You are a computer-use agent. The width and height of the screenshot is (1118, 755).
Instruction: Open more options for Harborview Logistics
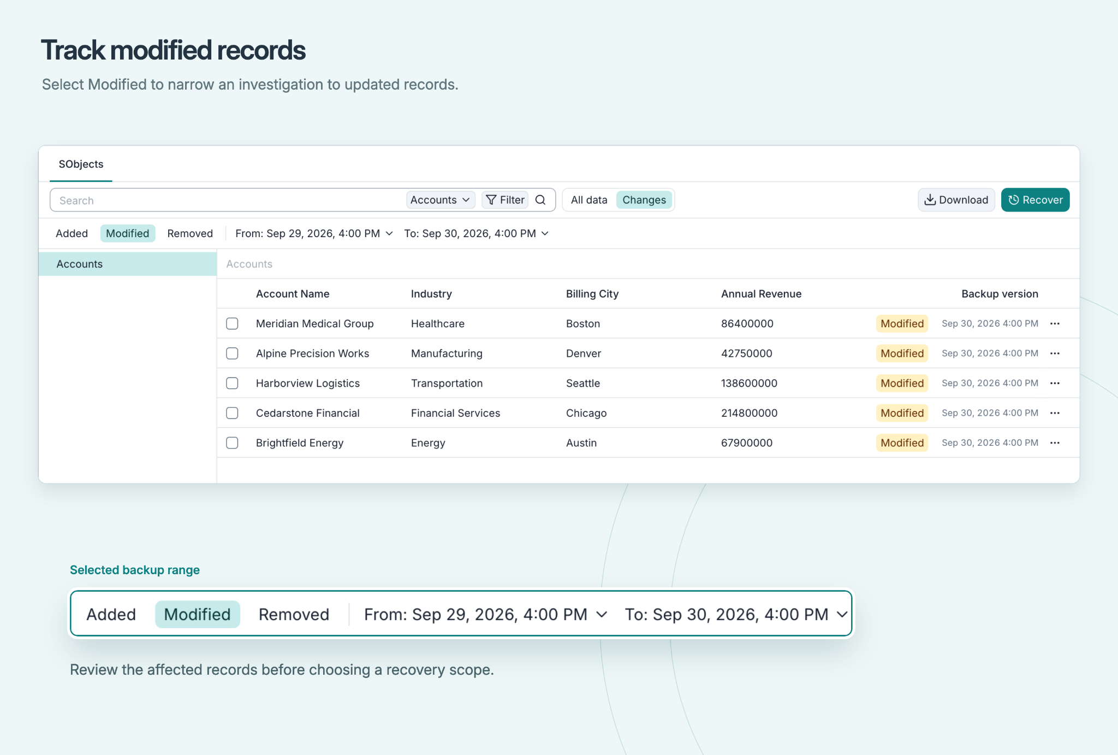1055,383
